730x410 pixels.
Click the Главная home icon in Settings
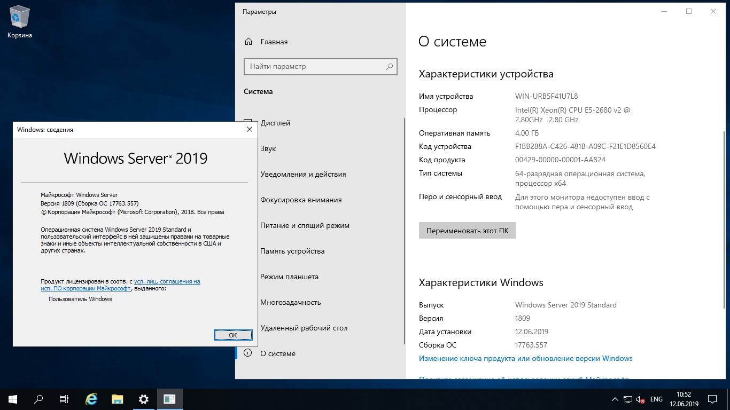tap(248, 42)
